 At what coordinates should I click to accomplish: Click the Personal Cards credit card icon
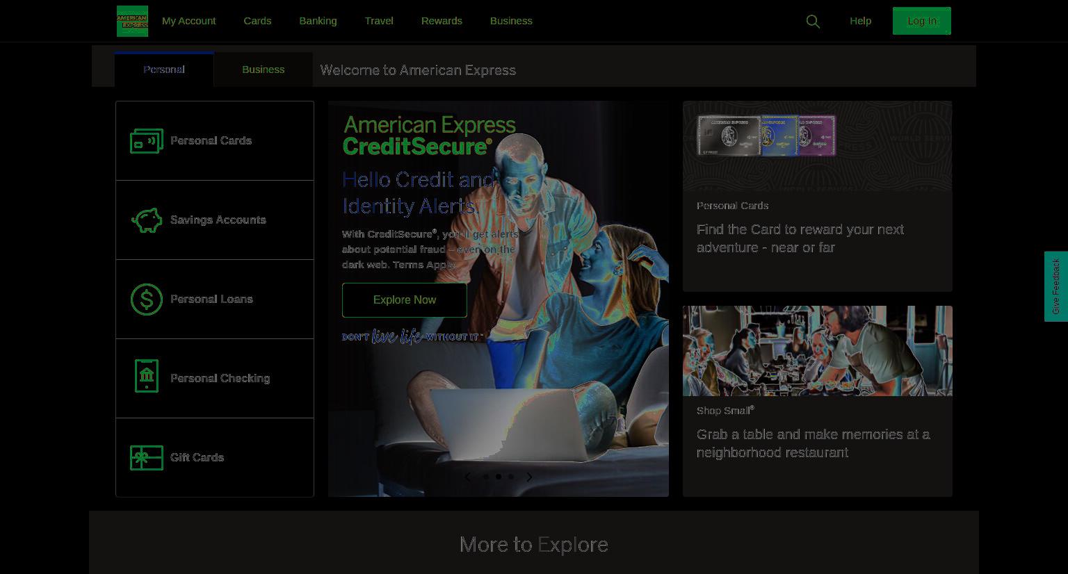[x=147, y=141]
